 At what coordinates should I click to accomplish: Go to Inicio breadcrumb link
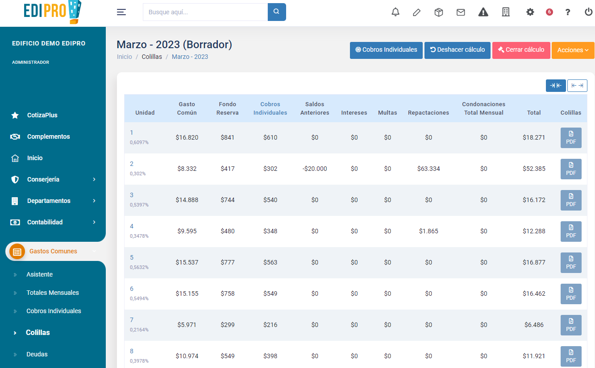[125, 57]
